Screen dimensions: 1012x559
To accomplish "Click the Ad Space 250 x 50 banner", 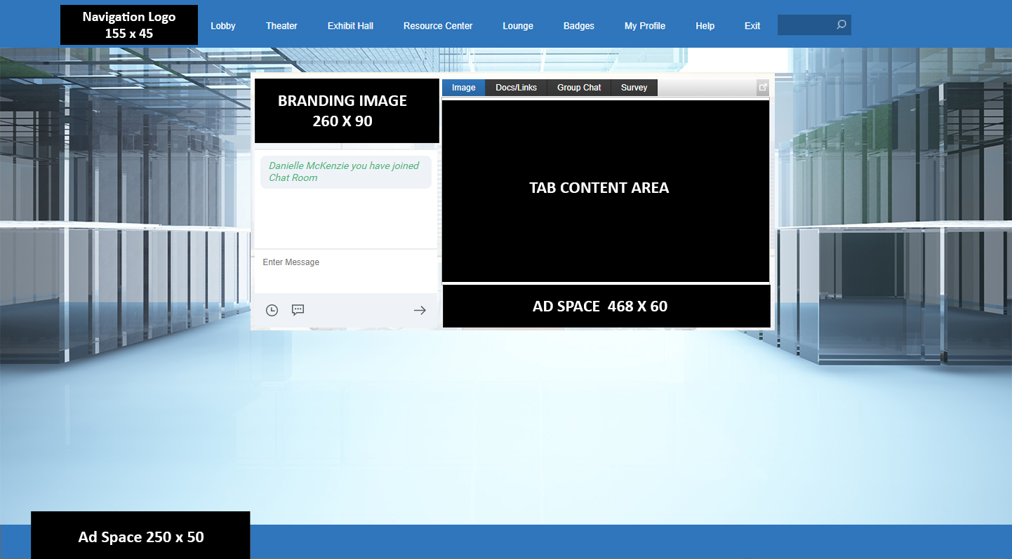I will [140, 535].
